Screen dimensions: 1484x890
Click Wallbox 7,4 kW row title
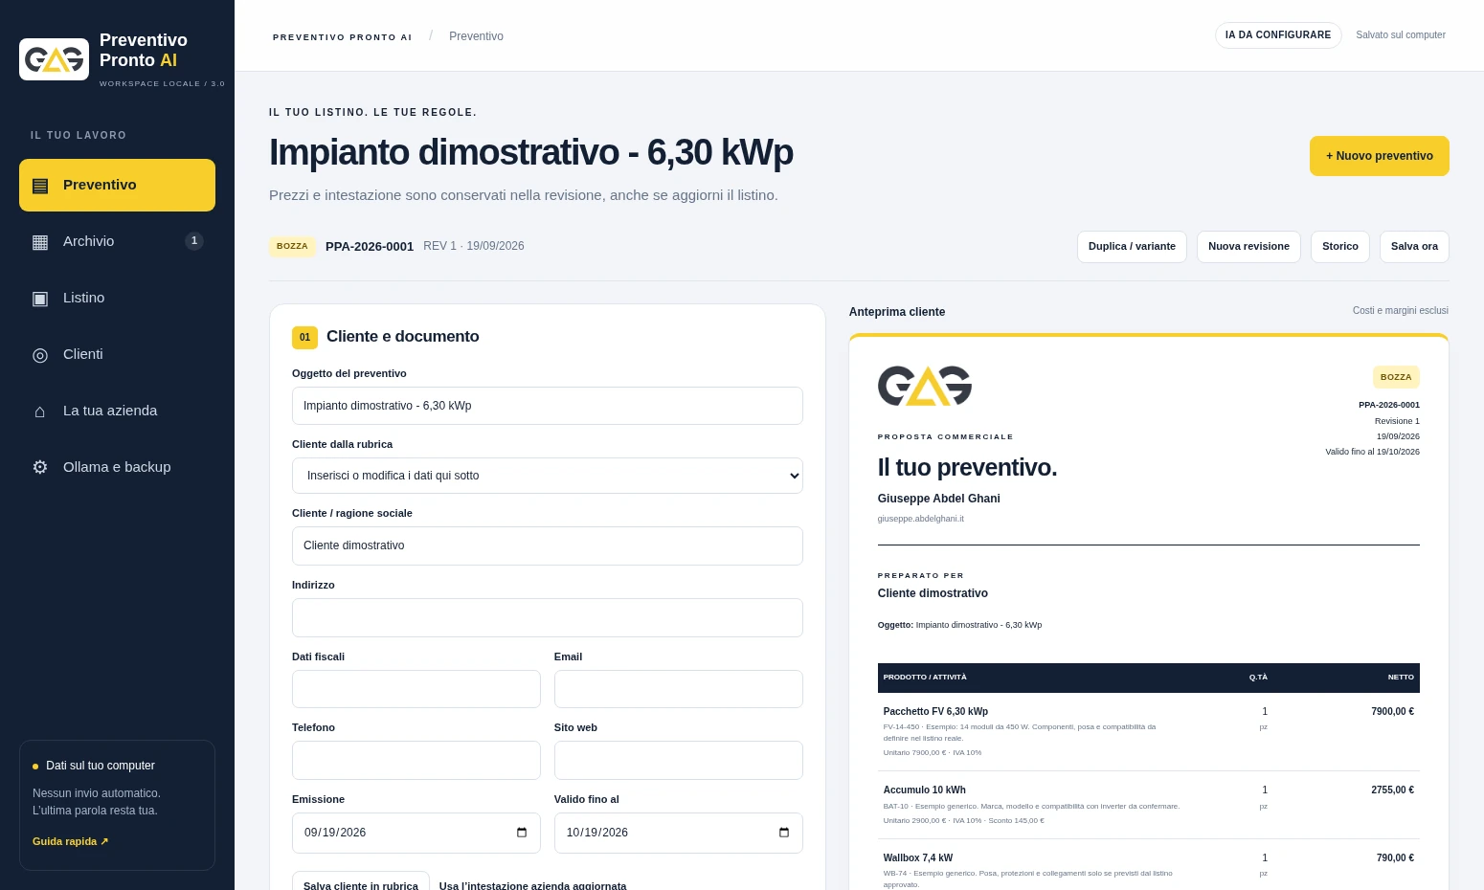tap(917, 858)
